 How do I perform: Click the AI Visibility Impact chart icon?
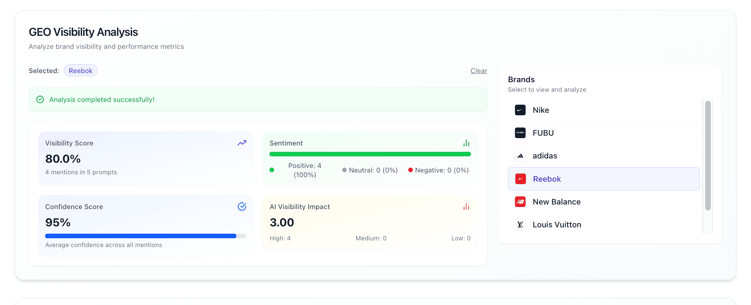tap(466, 207)
